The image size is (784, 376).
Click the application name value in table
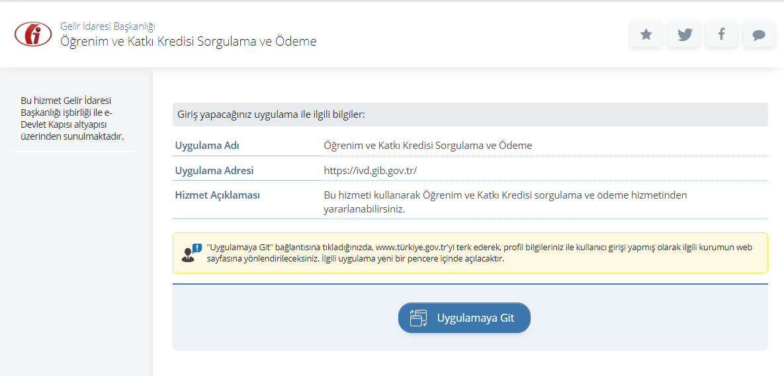coord(427,146)
